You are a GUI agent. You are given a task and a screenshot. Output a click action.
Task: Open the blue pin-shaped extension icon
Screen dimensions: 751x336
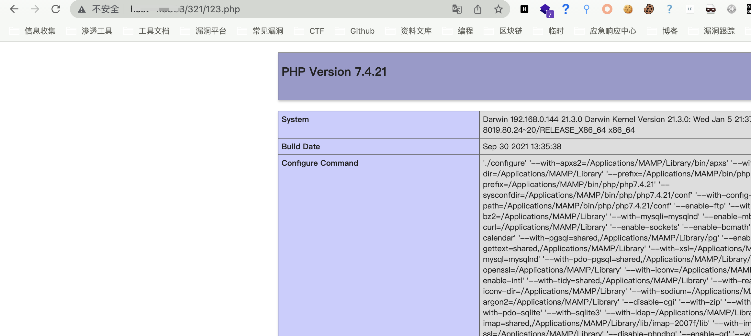pos(586,9)
